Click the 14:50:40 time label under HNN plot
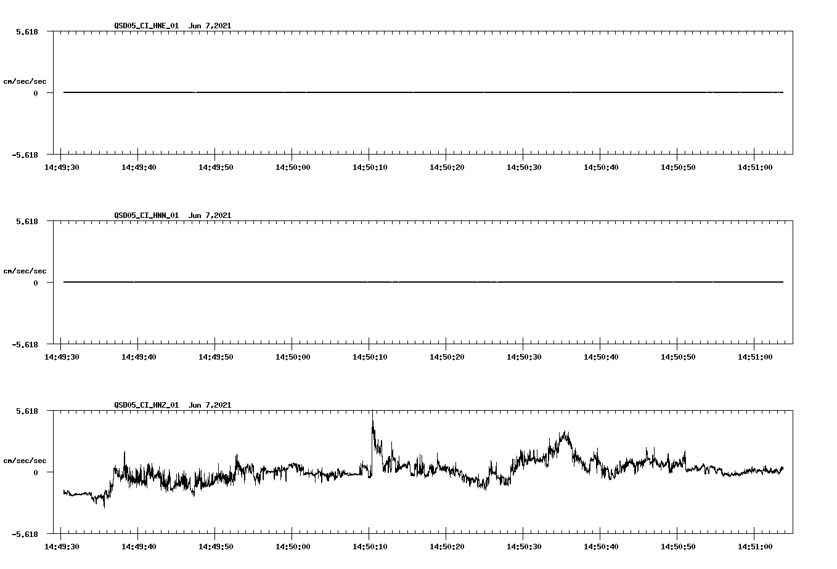Screen dimensions: 837x569 click(x=601, y=357)
